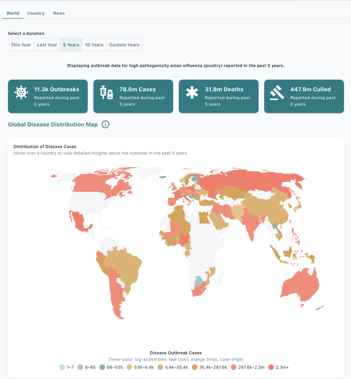Click the 66–535 legend color swatch
The image size is (351, 379).
[105, 367]
